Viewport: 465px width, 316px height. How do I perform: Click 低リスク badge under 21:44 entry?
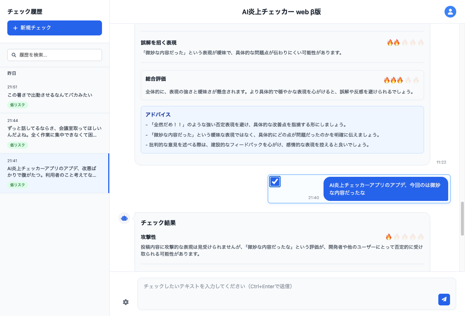tap(18, 145)
